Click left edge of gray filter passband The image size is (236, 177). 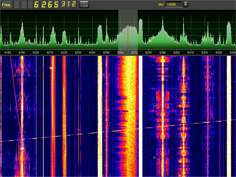pyautogui.click(x=118, y=31)
